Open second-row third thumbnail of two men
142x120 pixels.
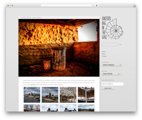click(x=68, y=108)
